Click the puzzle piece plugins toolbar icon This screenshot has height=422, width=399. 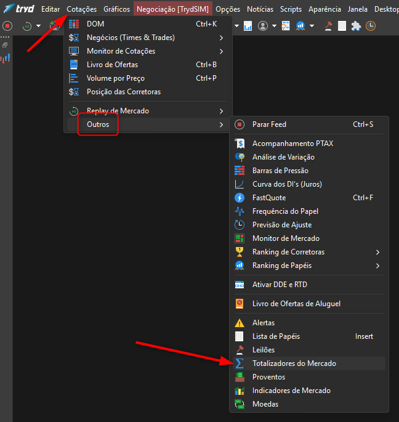[x=357, y=26]
